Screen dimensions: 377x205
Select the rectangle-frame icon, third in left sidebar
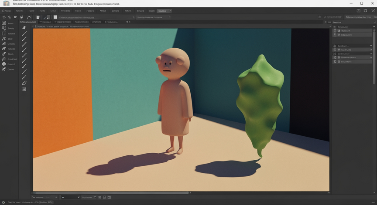[x=4, y=34]
